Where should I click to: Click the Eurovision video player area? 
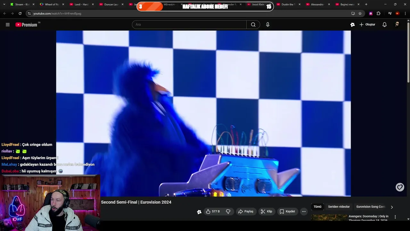pyautogui.click(x=203, y=114)
